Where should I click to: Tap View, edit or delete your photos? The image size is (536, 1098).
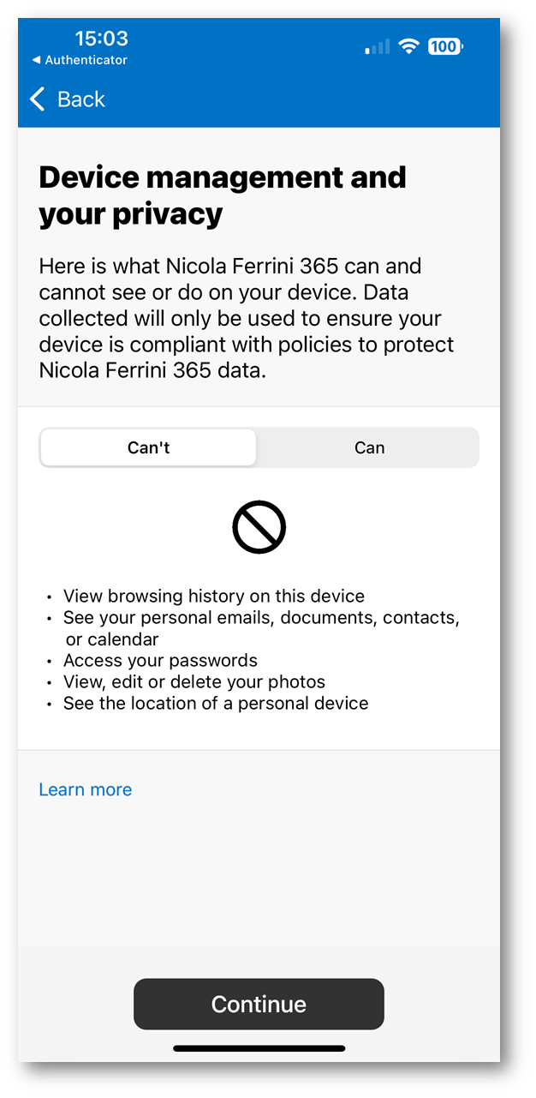coord(194,682)
